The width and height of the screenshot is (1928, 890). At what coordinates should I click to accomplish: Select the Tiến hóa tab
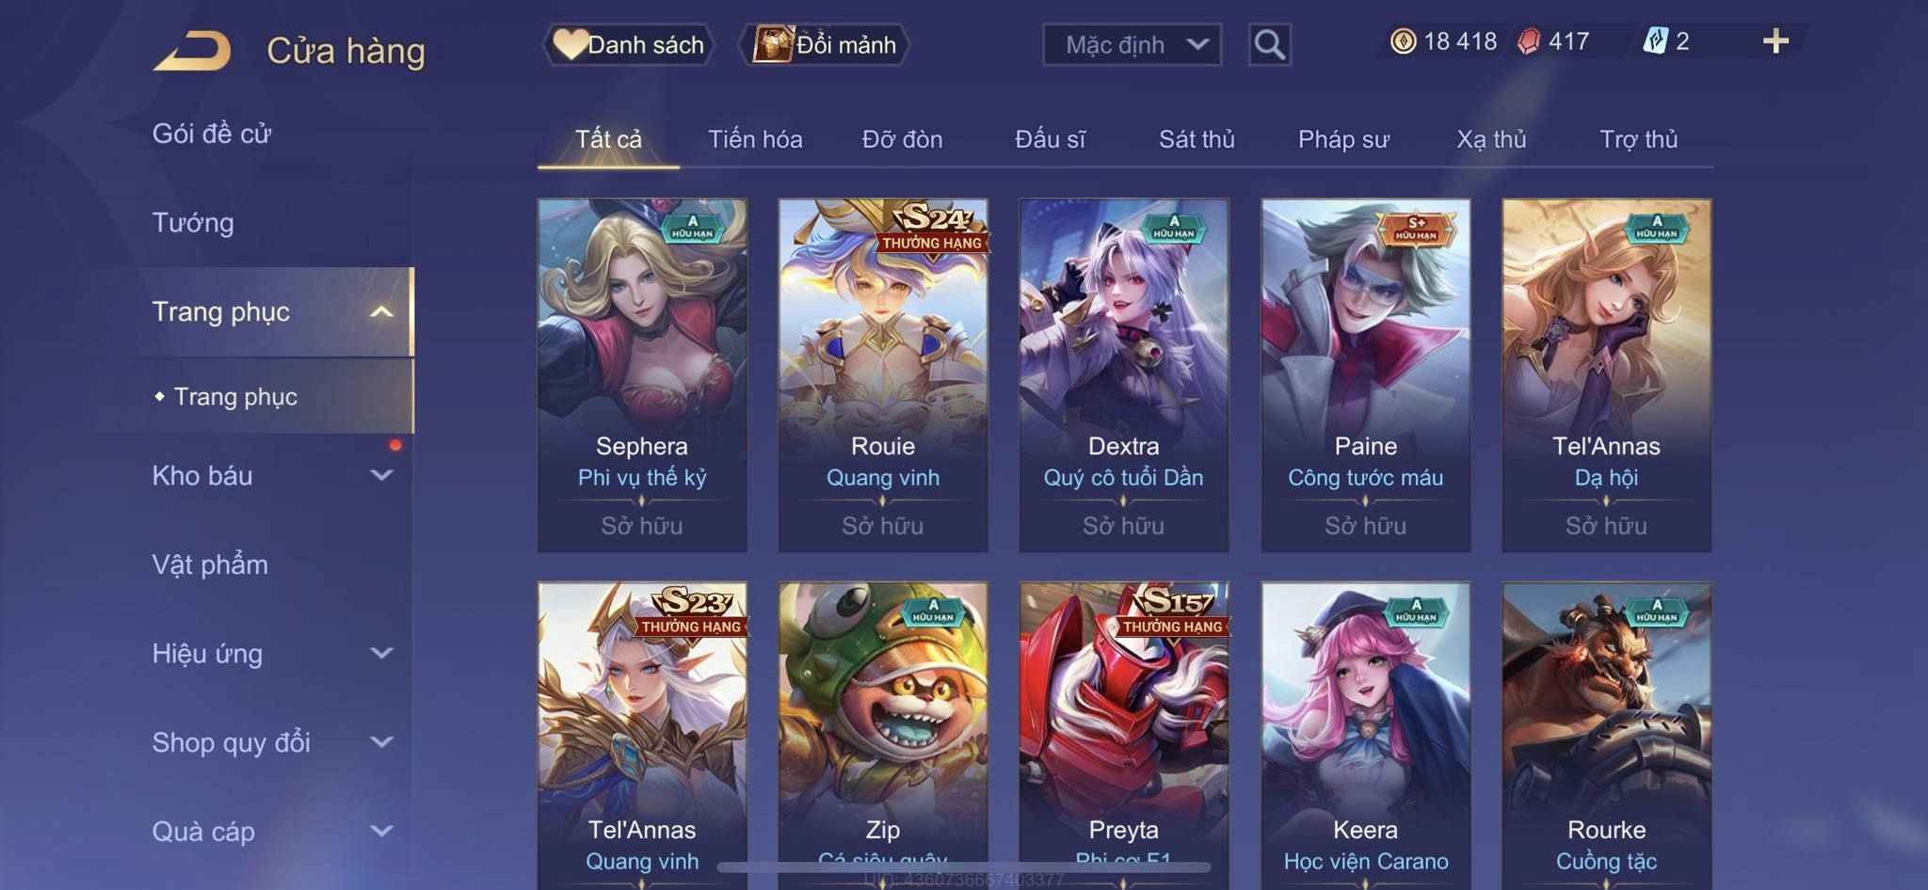[755, 139]
